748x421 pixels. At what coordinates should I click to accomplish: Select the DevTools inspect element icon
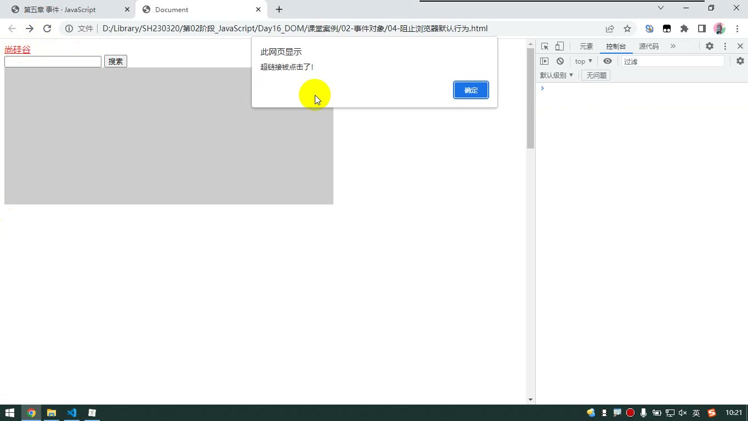(545, 47)
